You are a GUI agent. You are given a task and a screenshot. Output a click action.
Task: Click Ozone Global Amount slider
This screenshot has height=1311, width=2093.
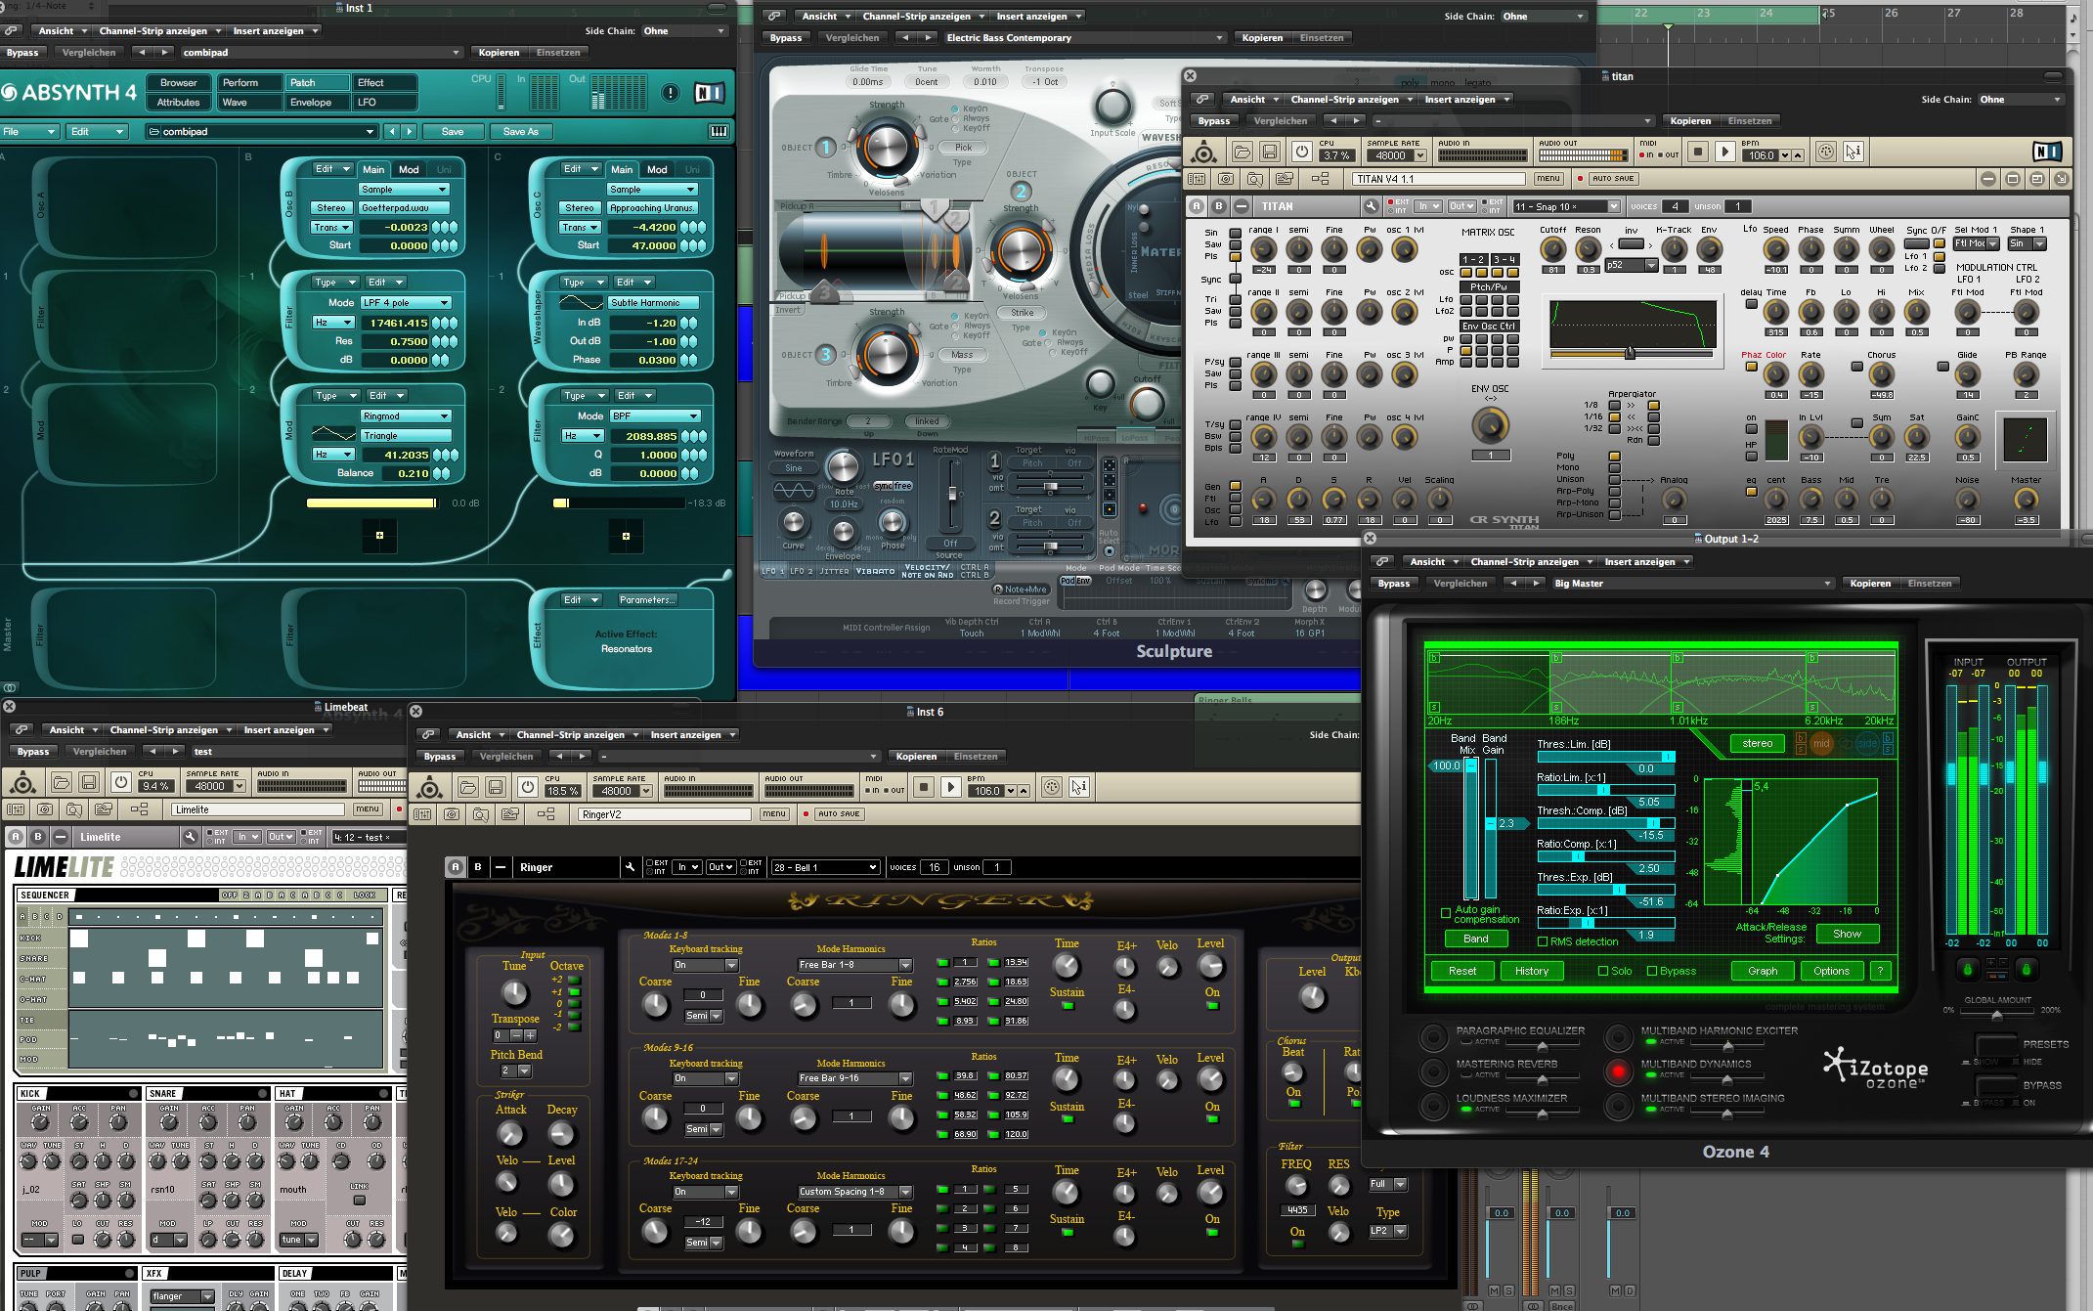point(1997,1012)
